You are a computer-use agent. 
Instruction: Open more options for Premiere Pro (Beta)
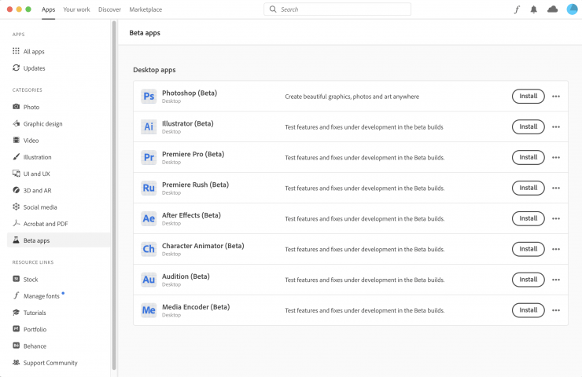(x=556, y=157)
